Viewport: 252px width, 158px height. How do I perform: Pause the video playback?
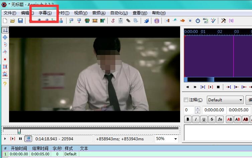click(20, 139)
